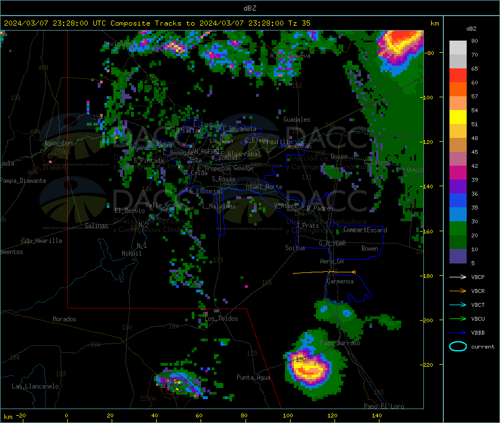This screenshot has height=423, width=500.
Task: Pick the tan 48 dBZ swatch
Action: coord(458,145)
